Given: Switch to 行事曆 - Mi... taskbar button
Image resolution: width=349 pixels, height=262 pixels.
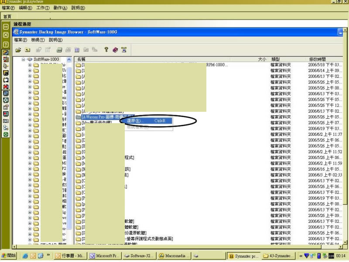Looking at the screenshot, I should (x=70, y=256).
